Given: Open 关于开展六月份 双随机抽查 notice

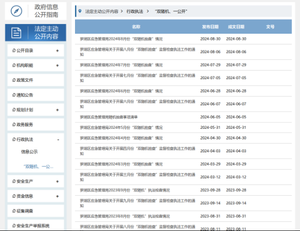Looking at the screenshot, I should [x=138, y=104].
